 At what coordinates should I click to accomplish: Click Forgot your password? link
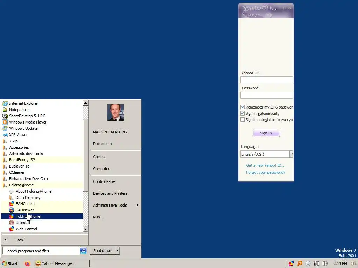click(x=266, y=172)
